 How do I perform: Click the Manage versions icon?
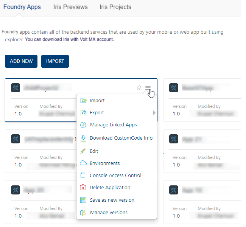click(84, 213)
